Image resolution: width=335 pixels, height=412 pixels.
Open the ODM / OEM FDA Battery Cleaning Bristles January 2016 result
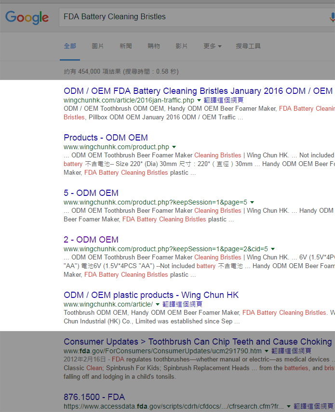pos(198,91)
